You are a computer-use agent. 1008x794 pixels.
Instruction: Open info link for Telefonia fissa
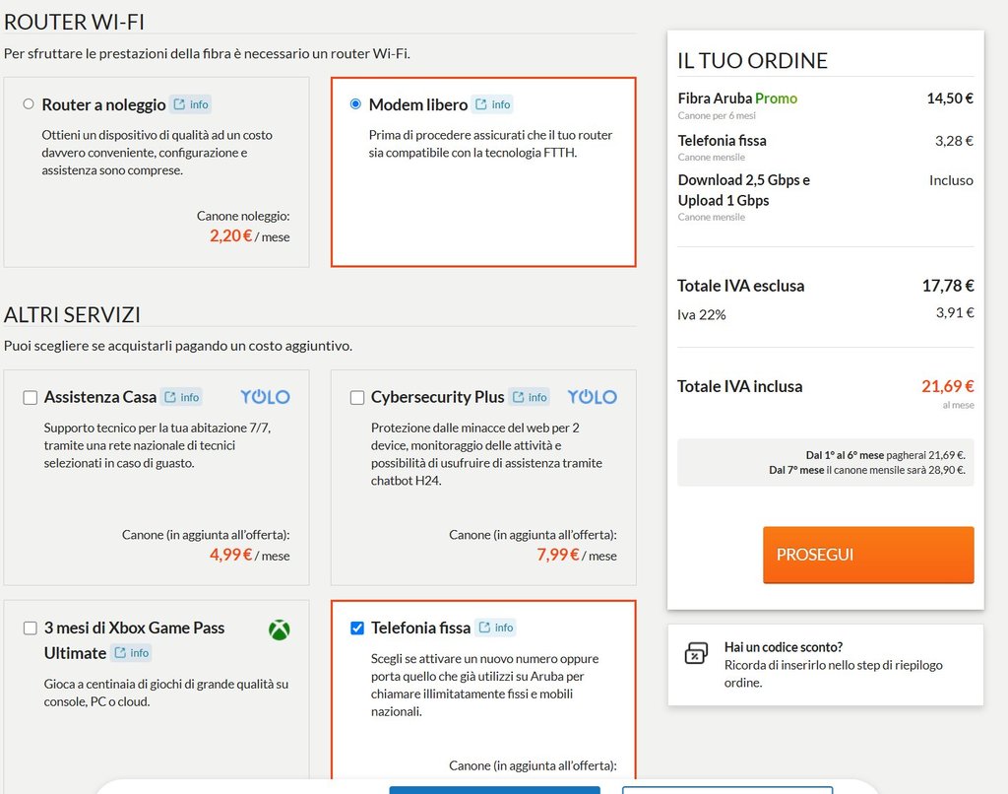coord(496,628)
